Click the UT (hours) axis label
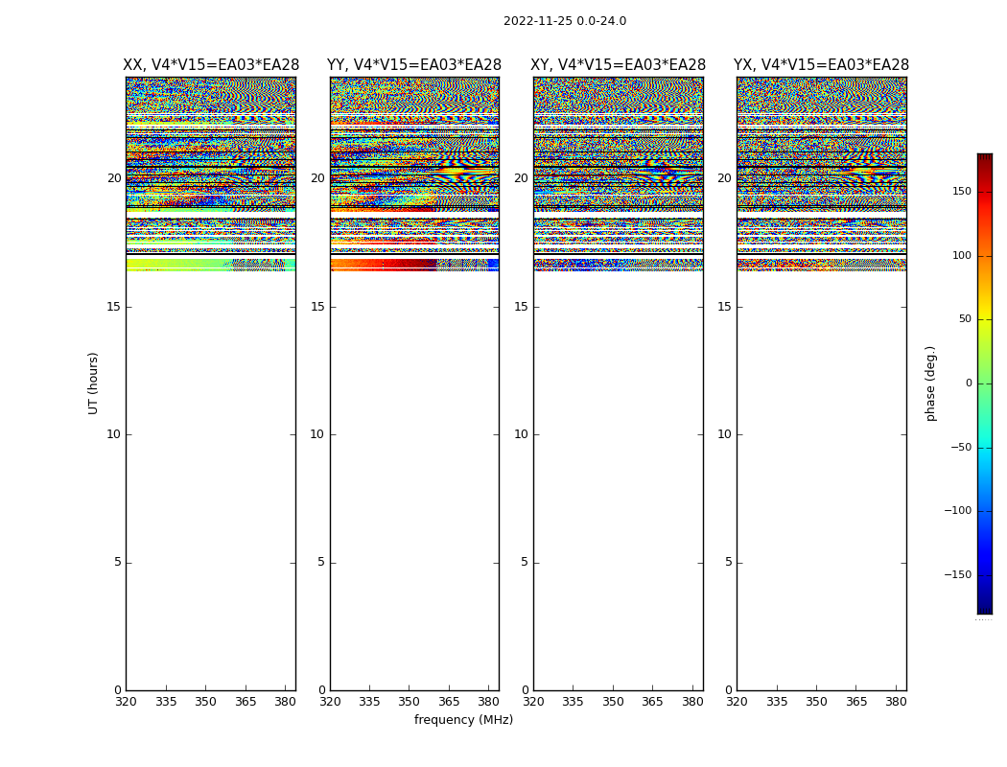This screenshot has width=1007, height=767. point(93,383)
